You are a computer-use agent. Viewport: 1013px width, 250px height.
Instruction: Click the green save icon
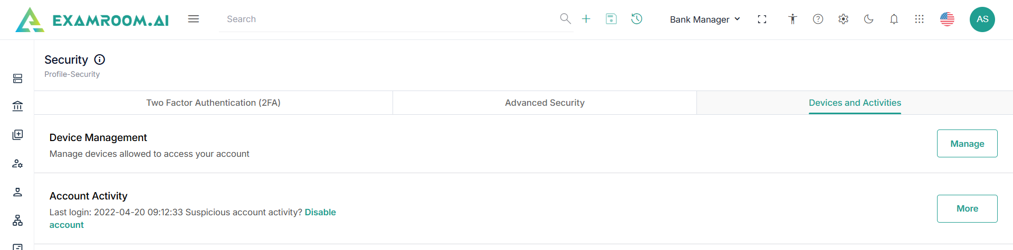[611, 19]
